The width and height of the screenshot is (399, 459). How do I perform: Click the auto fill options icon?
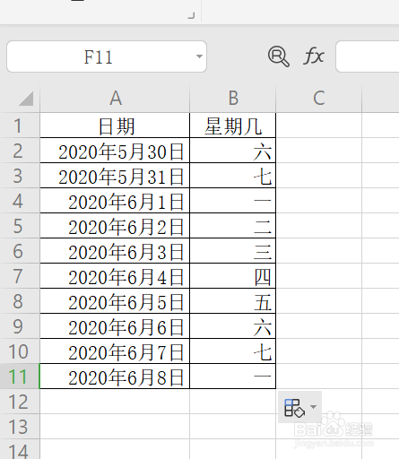(x=294, y=407)
